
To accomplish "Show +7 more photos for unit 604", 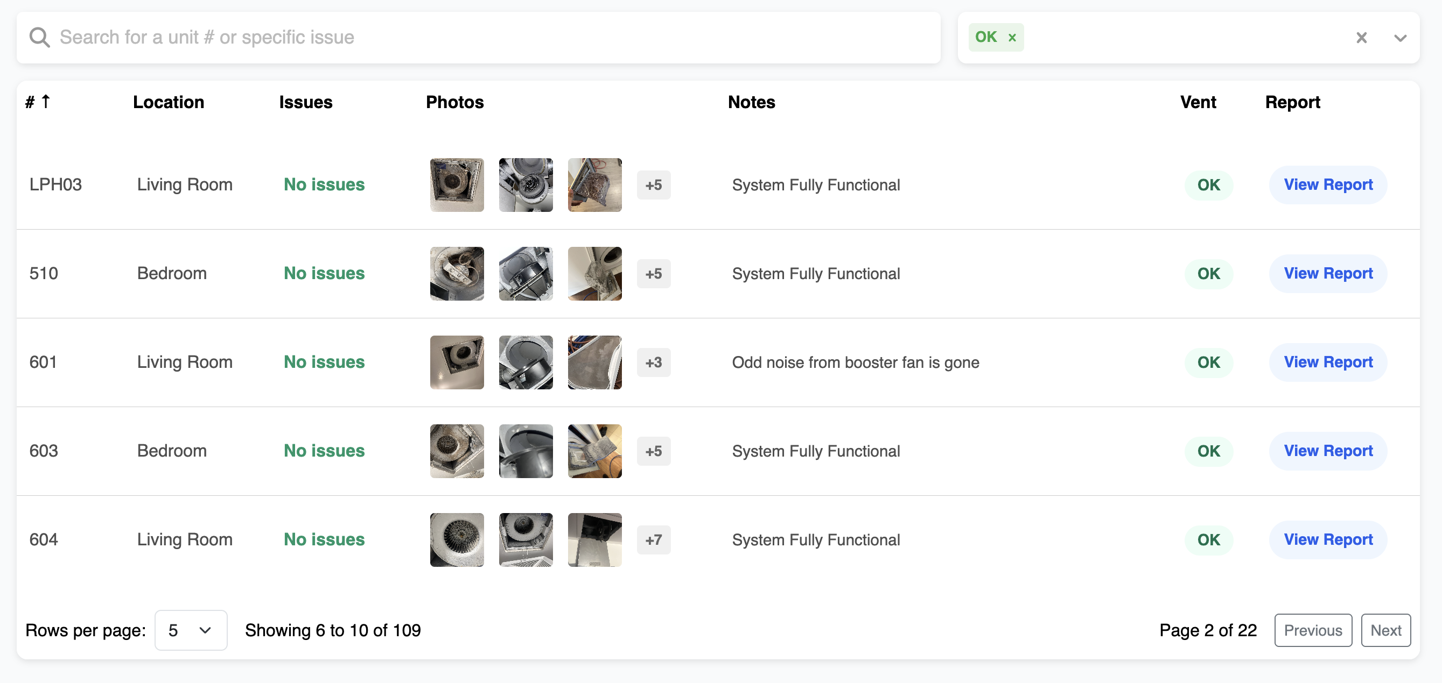I will click(x=653, y=539).
